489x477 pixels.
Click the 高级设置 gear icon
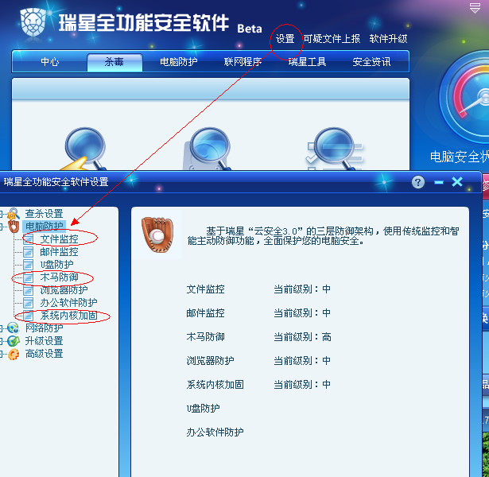coord(14,354)
